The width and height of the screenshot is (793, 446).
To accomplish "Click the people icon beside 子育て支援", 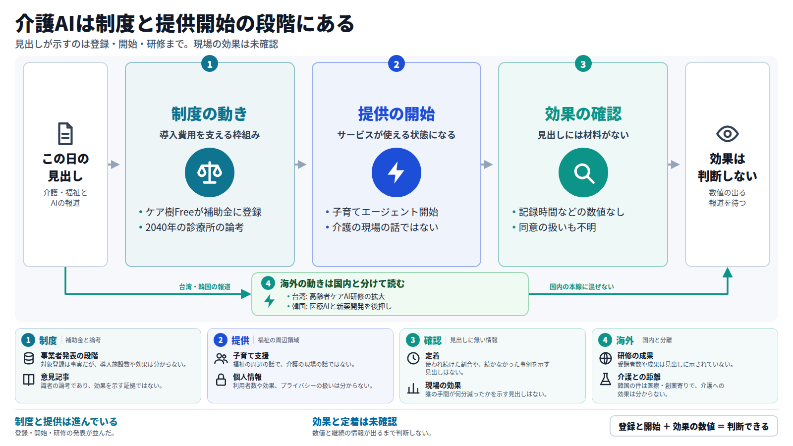I will click(221, 358).
